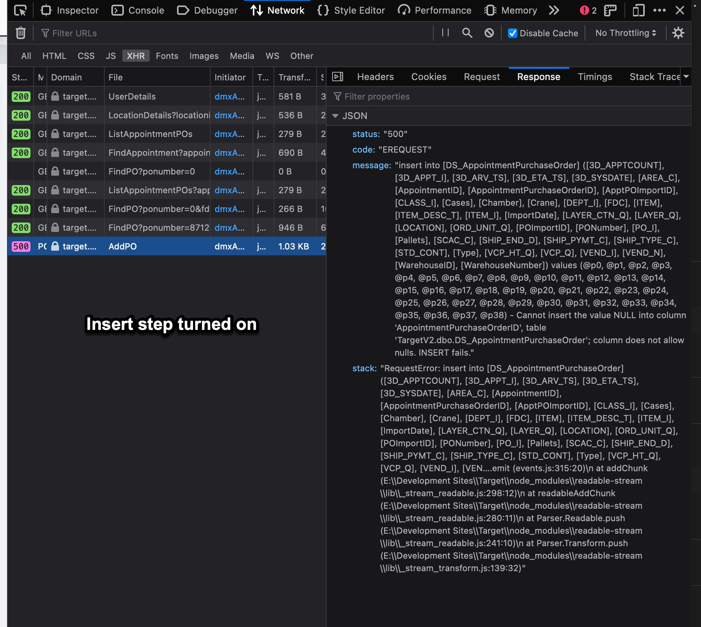Select the LocationDetails request row
Viewport: 701px width, 627px height.
(167, 115)
